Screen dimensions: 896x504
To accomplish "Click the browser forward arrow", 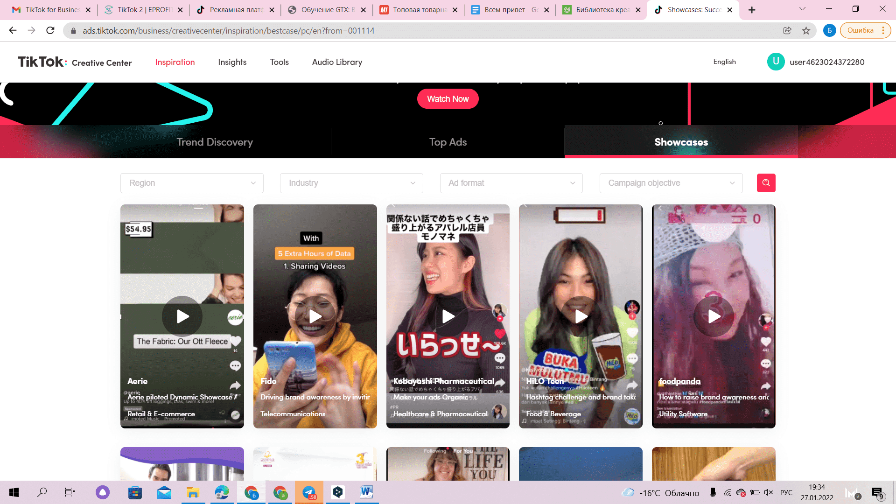I will [x=31, y=30].
